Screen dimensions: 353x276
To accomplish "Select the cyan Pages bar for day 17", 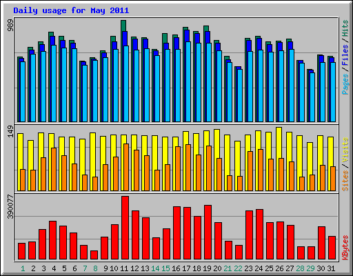I will [x=188, y=81].
